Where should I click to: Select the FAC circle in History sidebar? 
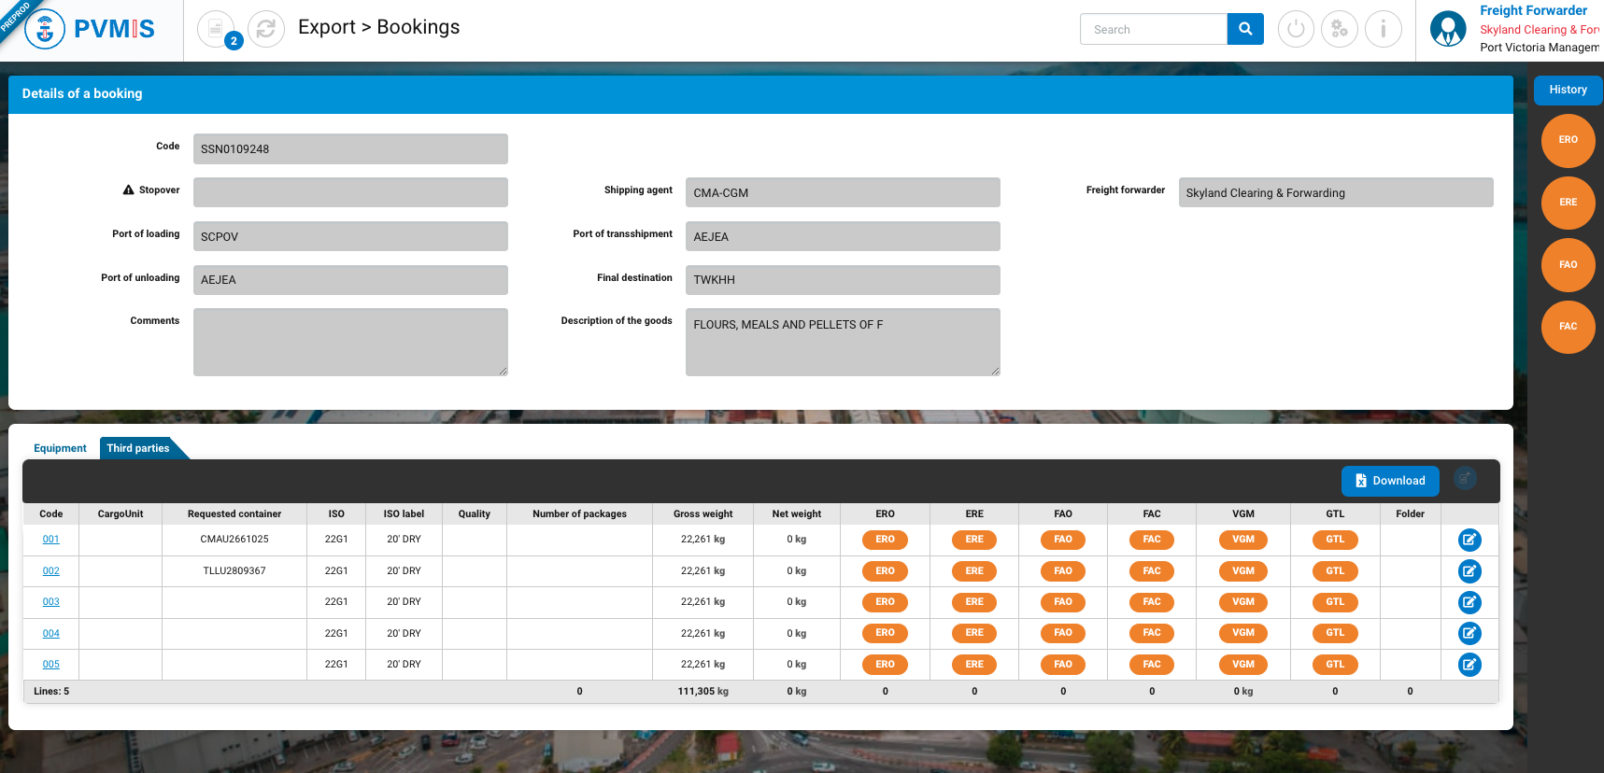pos(1567,327)
